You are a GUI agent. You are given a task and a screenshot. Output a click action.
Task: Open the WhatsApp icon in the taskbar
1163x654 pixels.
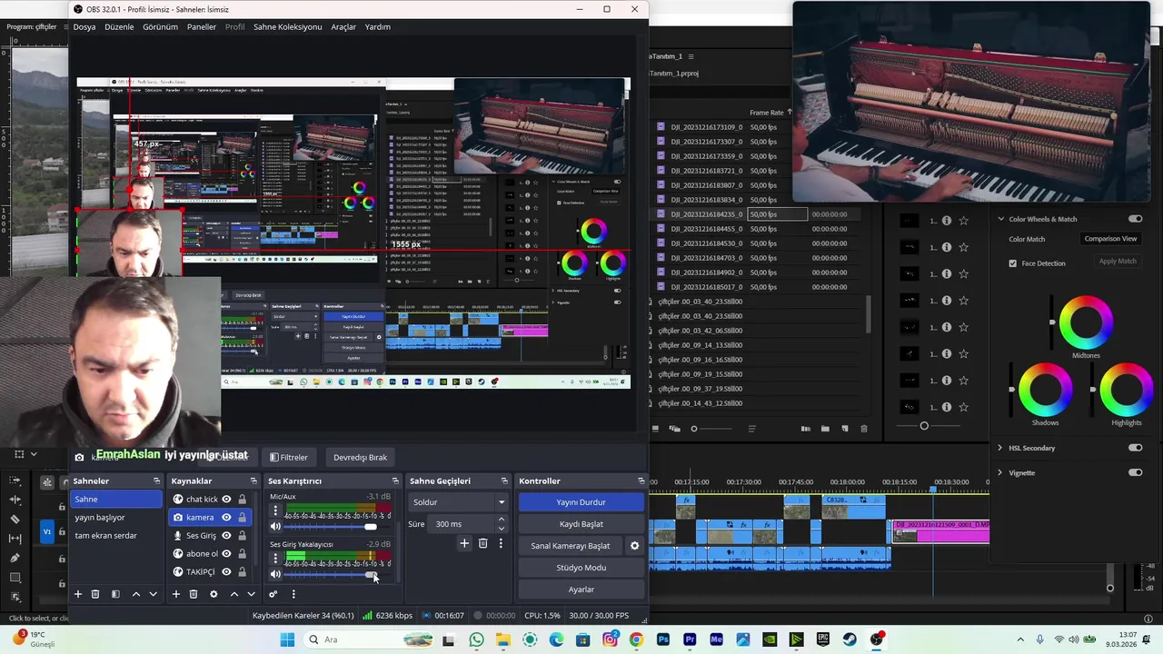tap(477, 639)
